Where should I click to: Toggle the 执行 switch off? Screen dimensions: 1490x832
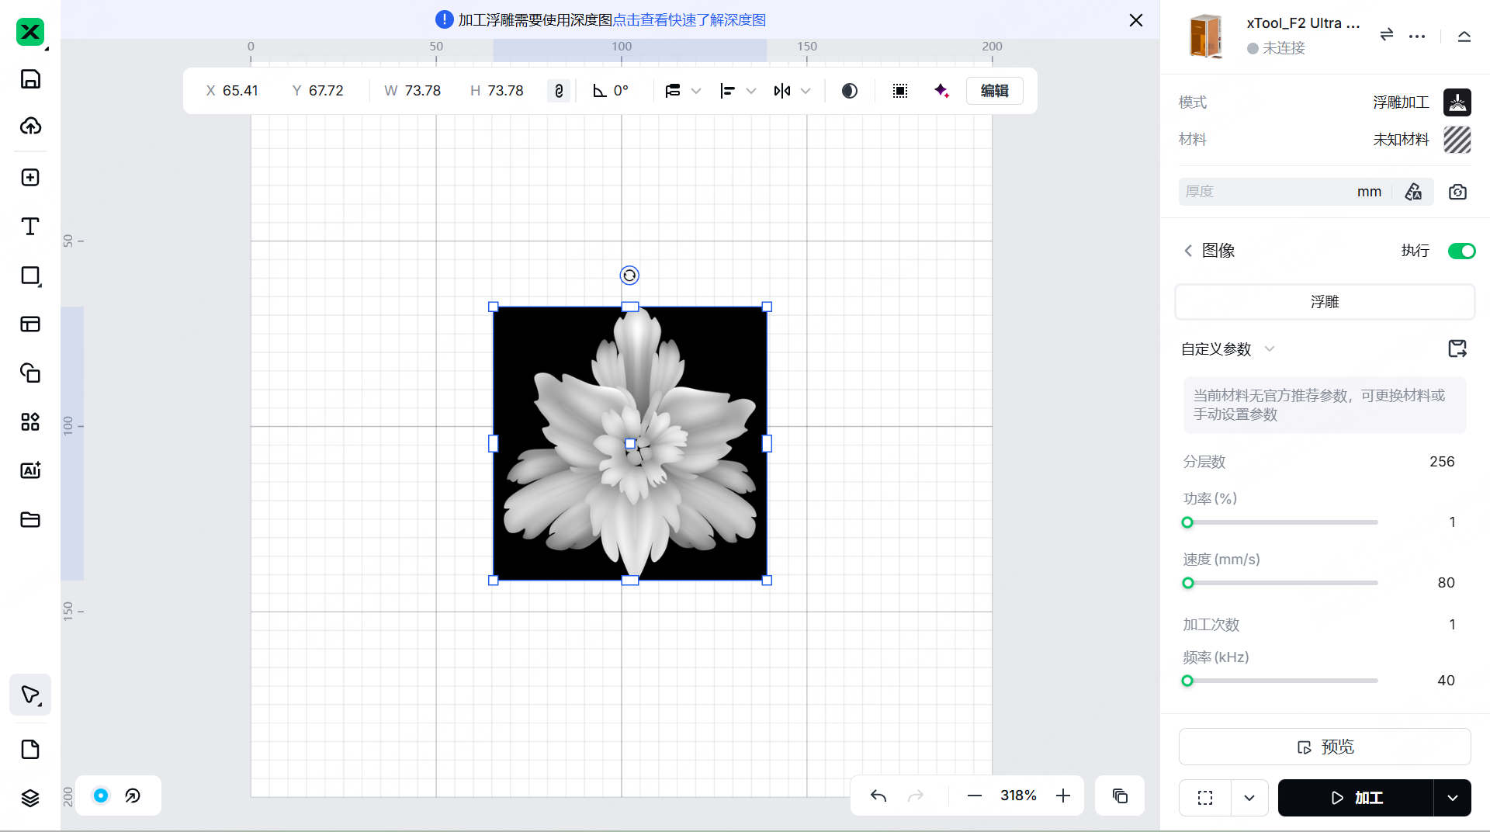(x=1461, y=251)
